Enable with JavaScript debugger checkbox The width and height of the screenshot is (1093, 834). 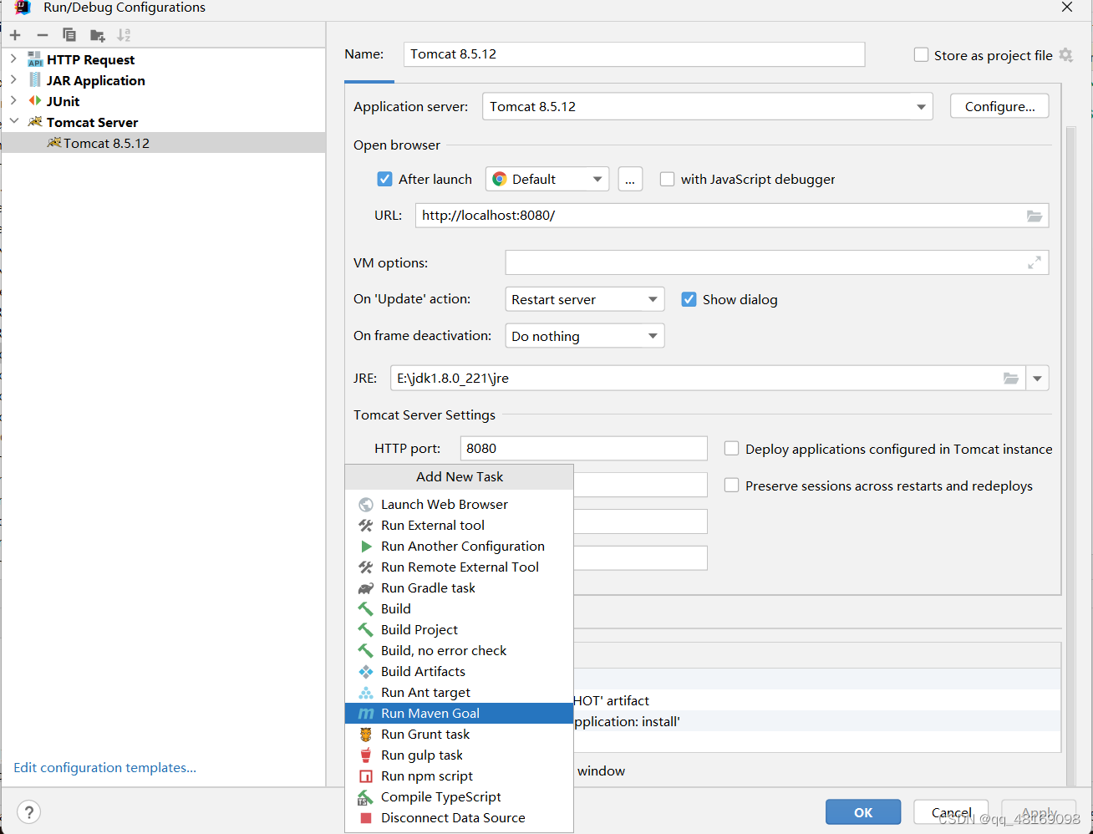click(x=668, y=179)
